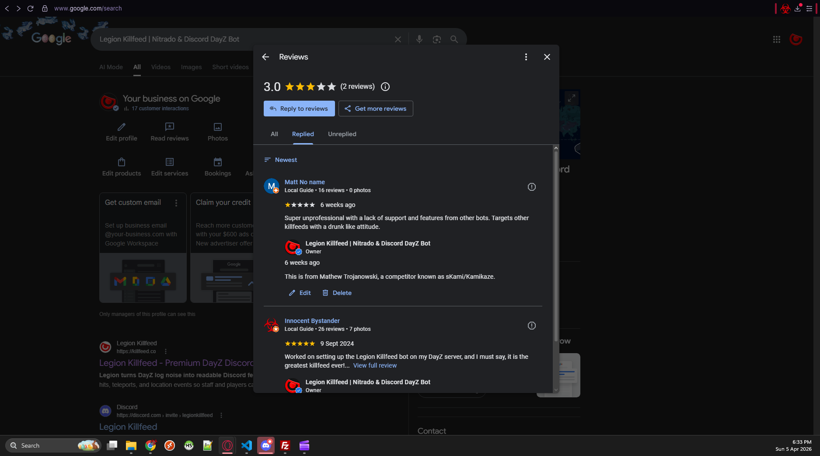Screen dimensions: 820x456
Task: Open File Explorer from the taskbar
Action: click(x=131, y=445)
